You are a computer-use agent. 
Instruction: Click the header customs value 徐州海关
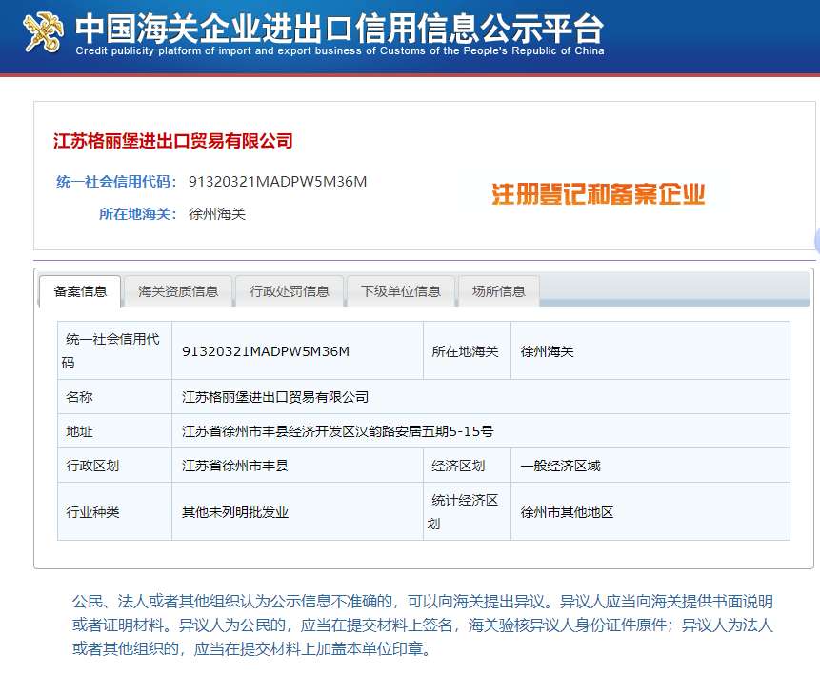pyautogui.click(x=217, y=214)
